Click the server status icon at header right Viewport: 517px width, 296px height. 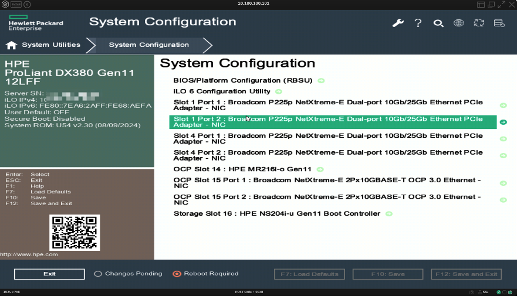[499, 23]
